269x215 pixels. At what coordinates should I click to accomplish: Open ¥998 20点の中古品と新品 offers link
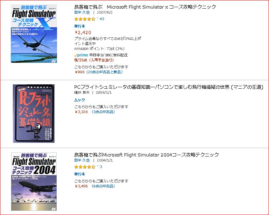(x=99, y=72)
